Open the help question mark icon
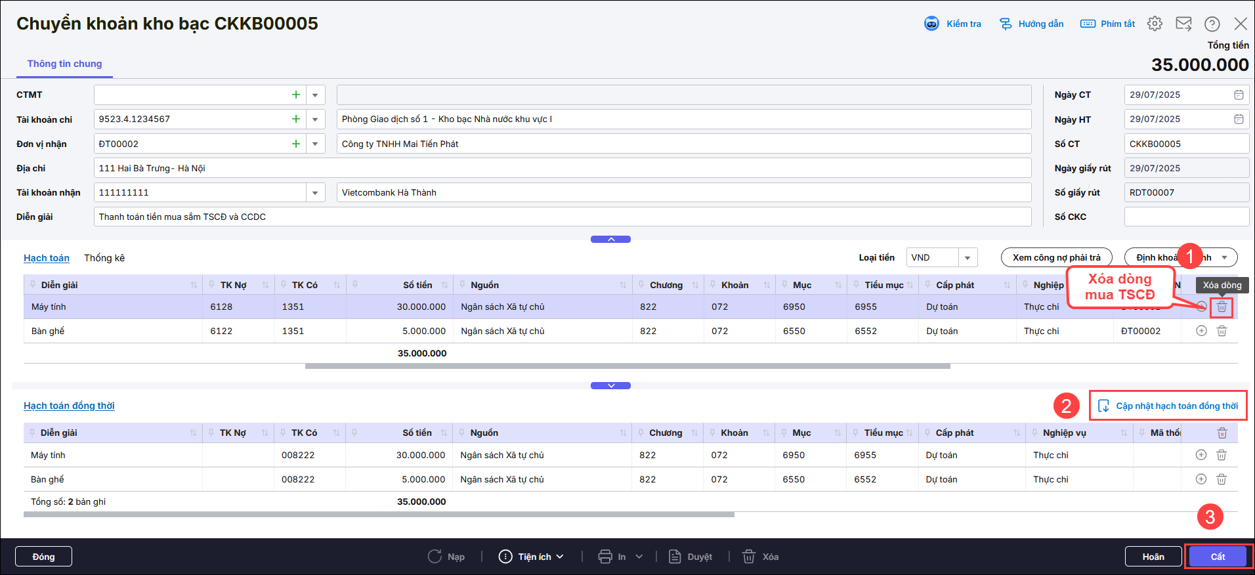This screenshot has width=1255, height=575. click(x=1212, y=24)
